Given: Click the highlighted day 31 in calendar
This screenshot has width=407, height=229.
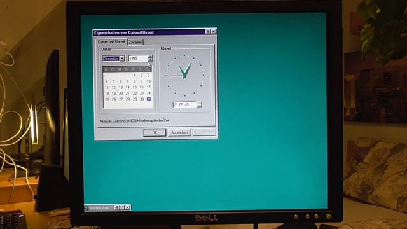Looking at the screenshot, I should click(148, 99).
